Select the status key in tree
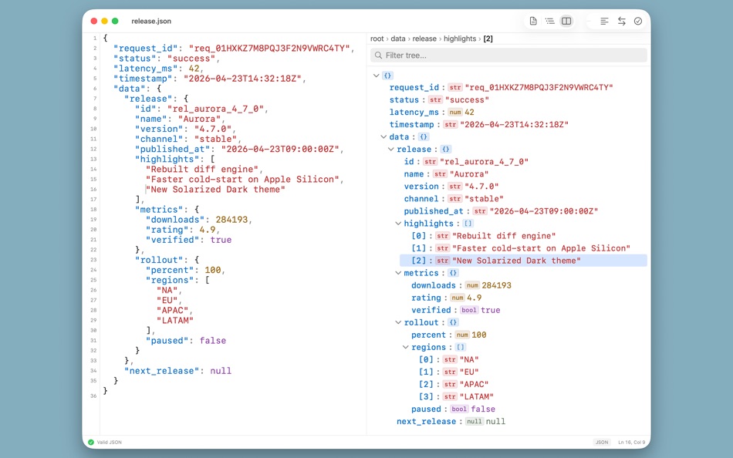Image resolution: width=733 pixels, height=458 pixels. pyautogui.click(x=404, y=100)
